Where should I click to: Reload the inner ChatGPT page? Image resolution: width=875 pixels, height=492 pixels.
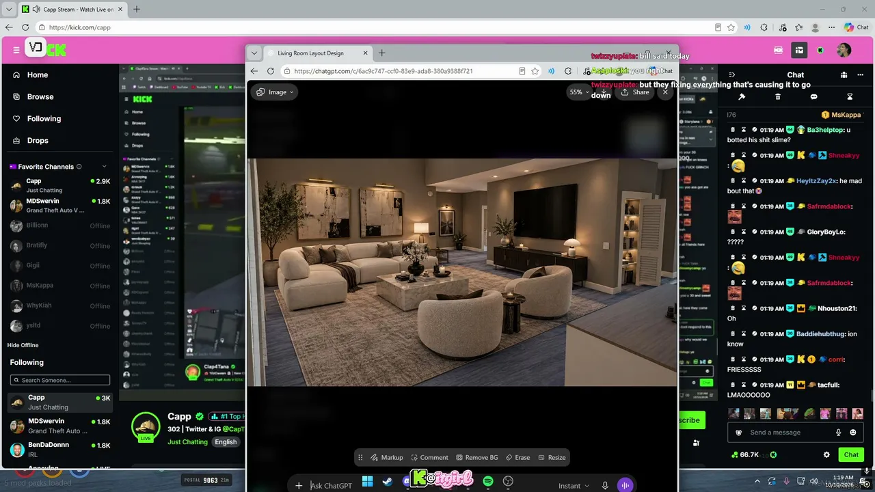(x=271, y=71)
